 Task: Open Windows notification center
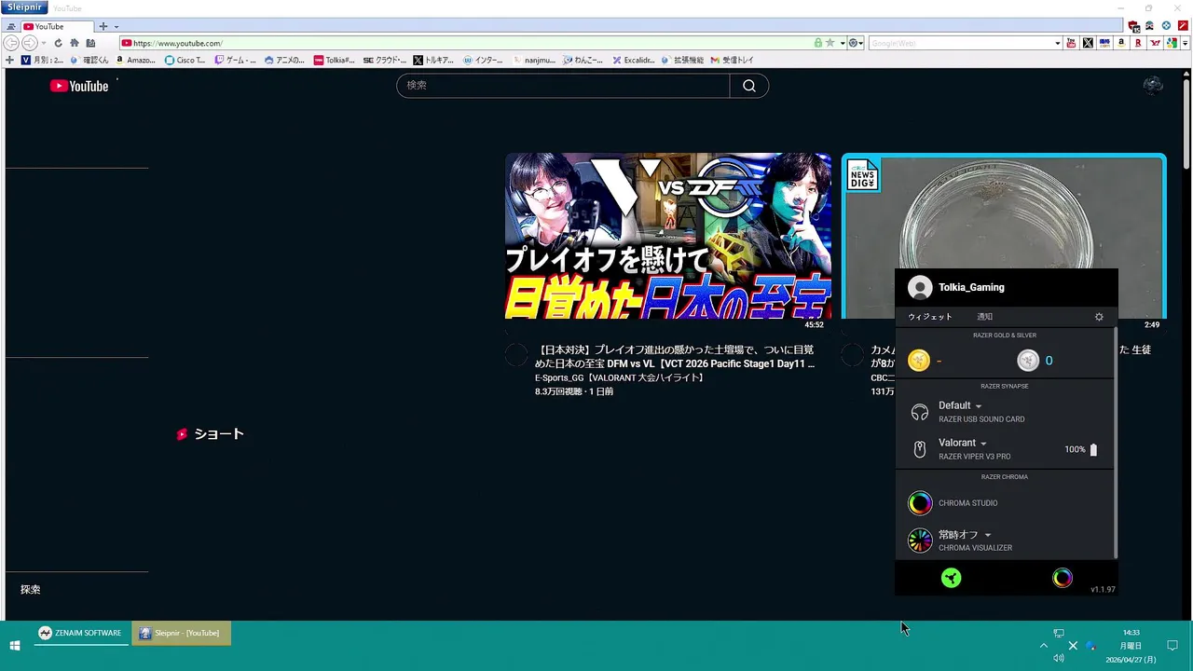(1172, 645)
